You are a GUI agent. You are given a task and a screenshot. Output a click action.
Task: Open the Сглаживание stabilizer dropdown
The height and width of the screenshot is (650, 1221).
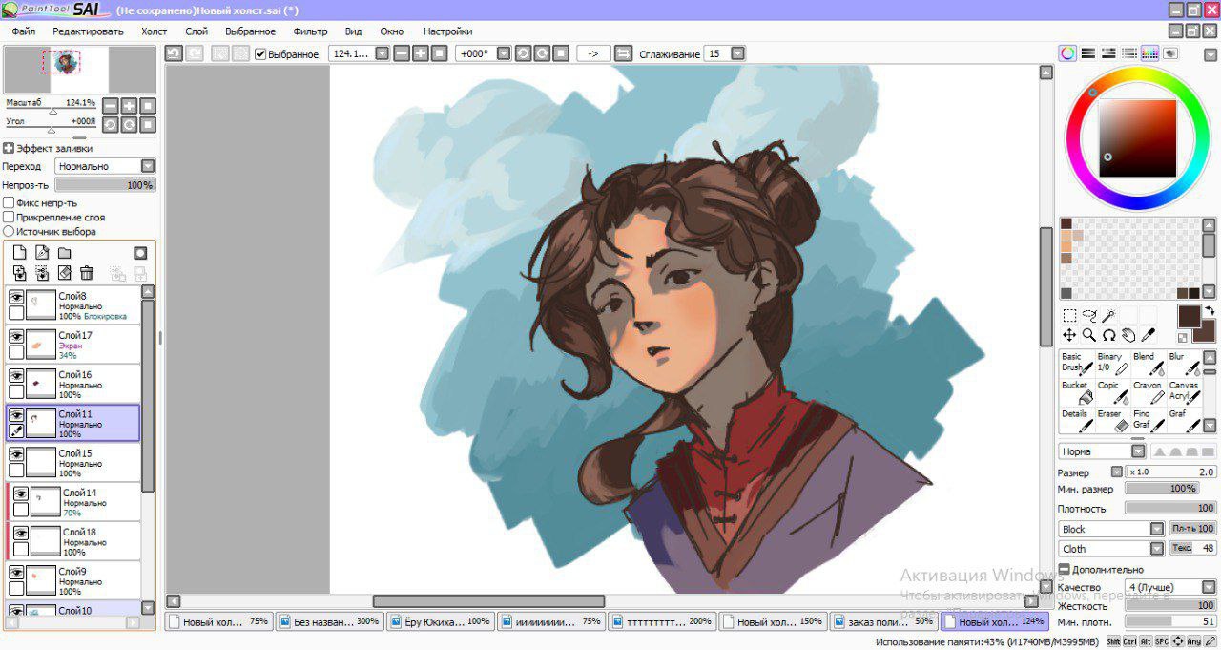click(x=737, y=54)
